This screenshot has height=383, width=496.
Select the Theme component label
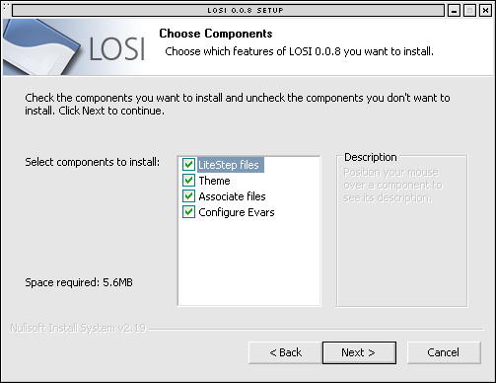click(214, 181)
